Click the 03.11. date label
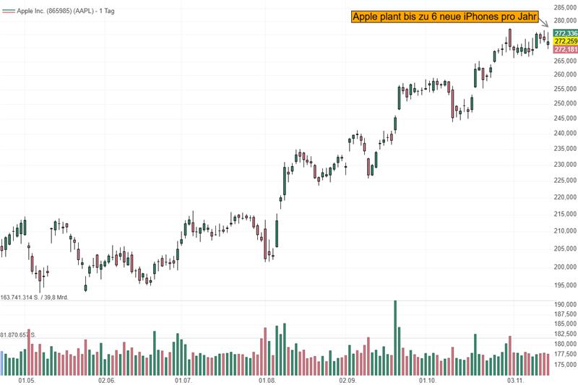Screen dimensions: 578x385 pyautogui.click(x=515, y=381)
